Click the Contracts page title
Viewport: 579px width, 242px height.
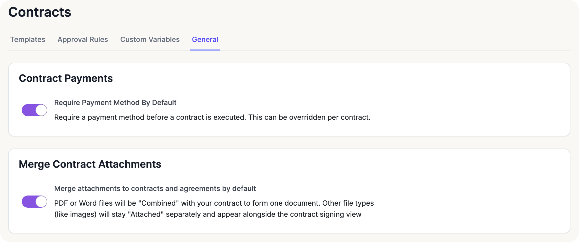40,12
